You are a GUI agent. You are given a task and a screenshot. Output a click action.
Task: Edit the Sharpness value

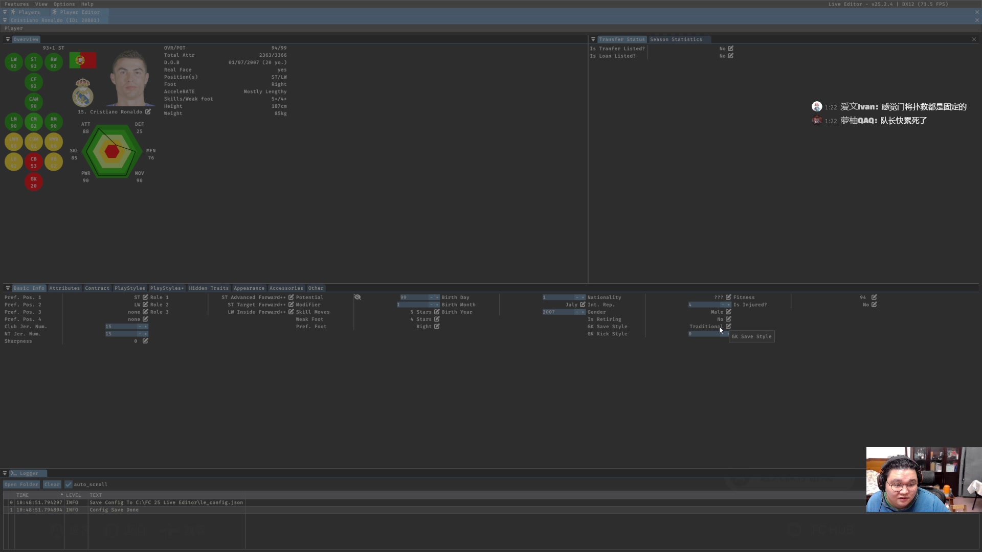coord(145,341)
